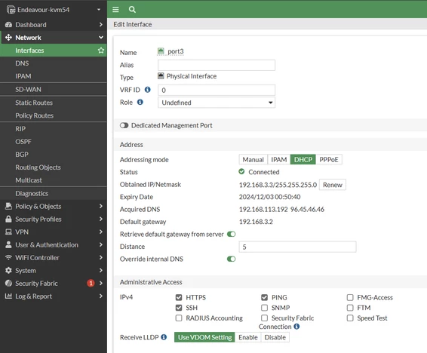Click the VPN laptop icon
The height and width of the screenshot is (353, 427).
pos(8,232)
